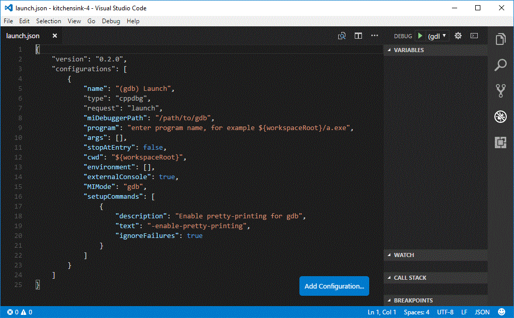Open the File menu
This screenshot has width=514, height=318.
[x=8, y=21]
